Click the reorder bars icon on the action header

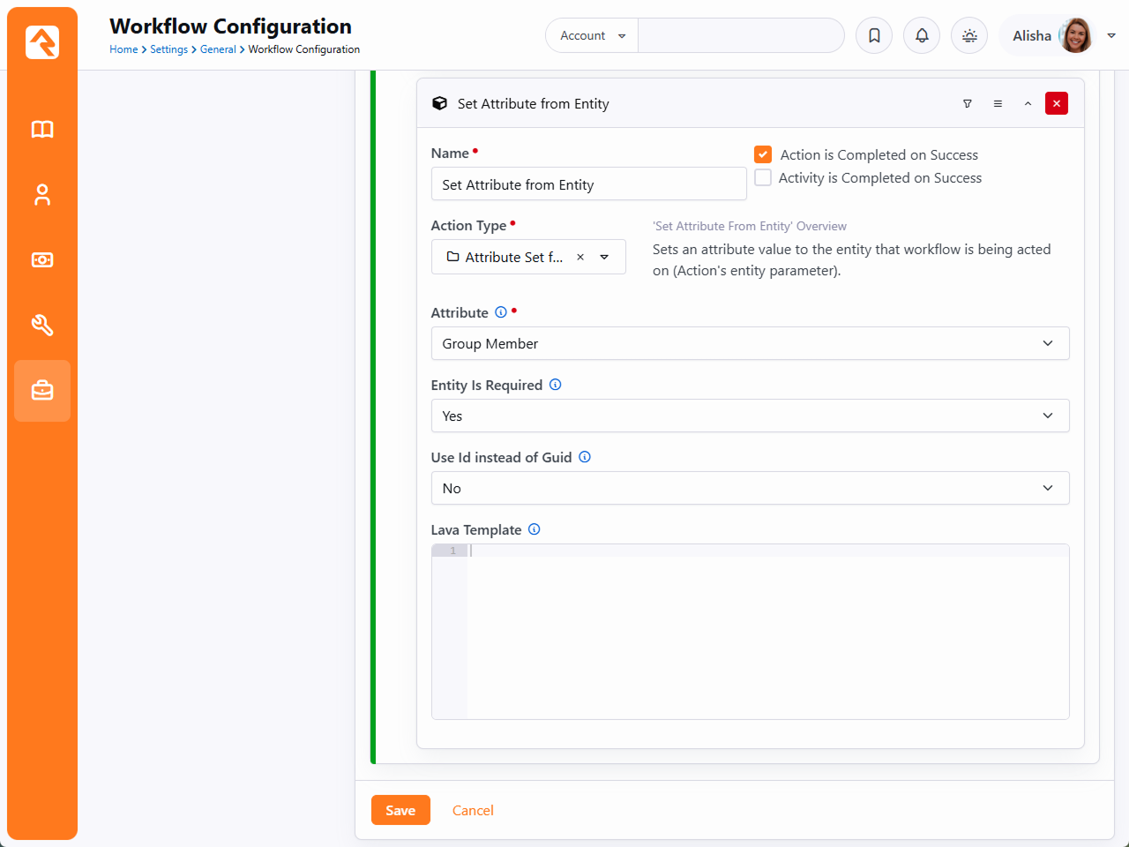998,104
